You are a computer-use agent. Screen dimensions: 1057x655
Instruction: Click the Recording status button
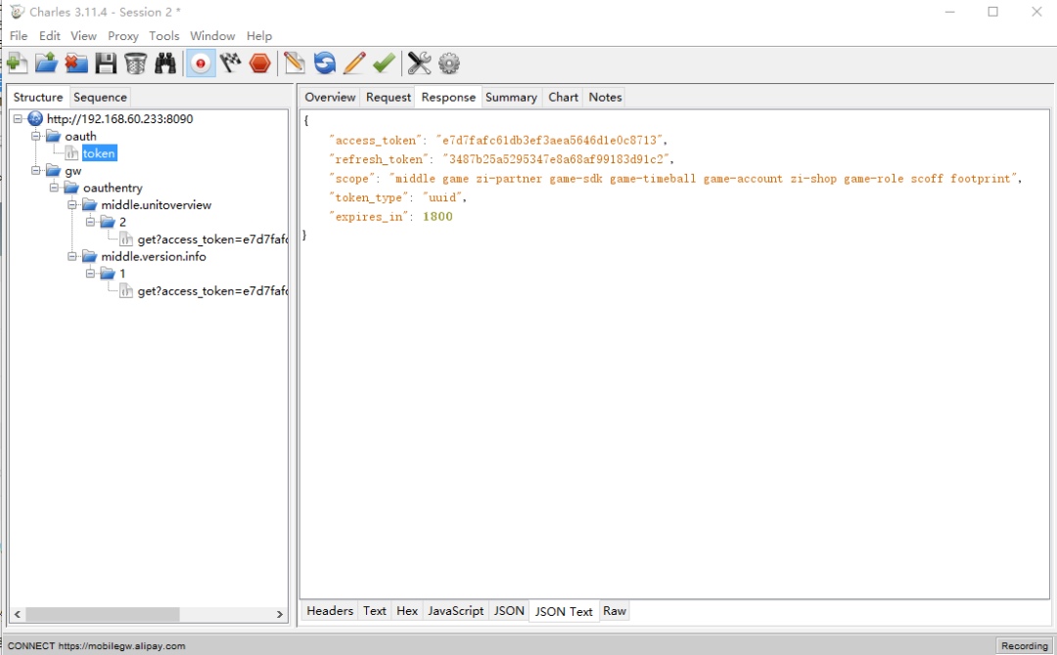(1024, 645)
